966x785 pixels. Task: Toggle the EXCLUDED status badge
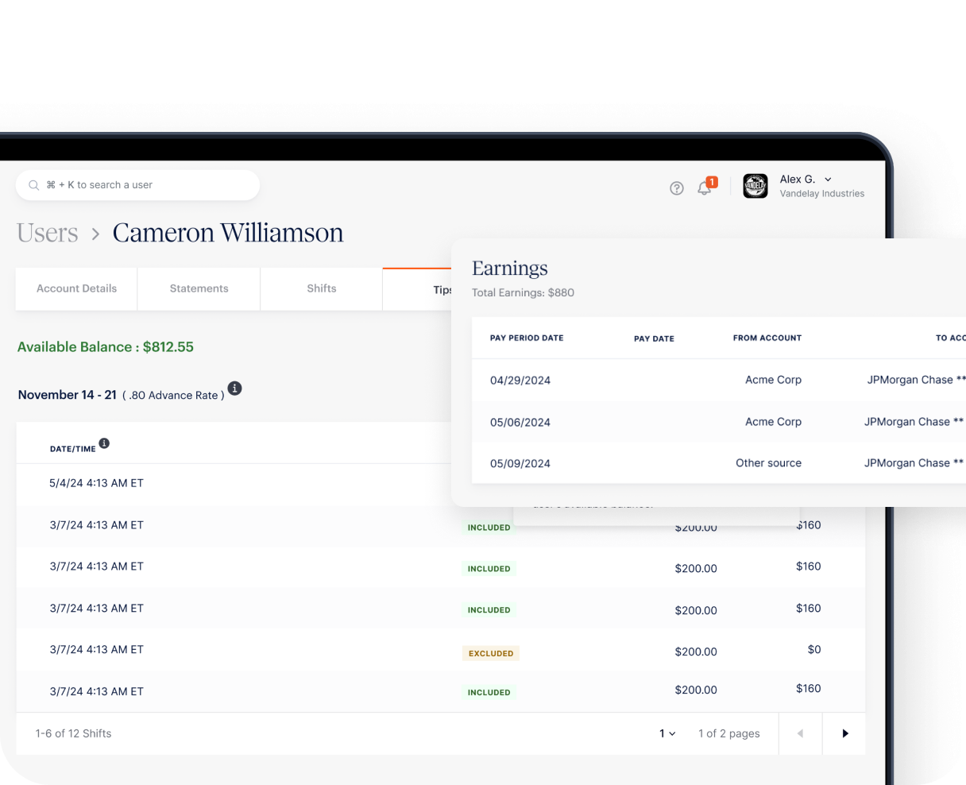[491, 653]
